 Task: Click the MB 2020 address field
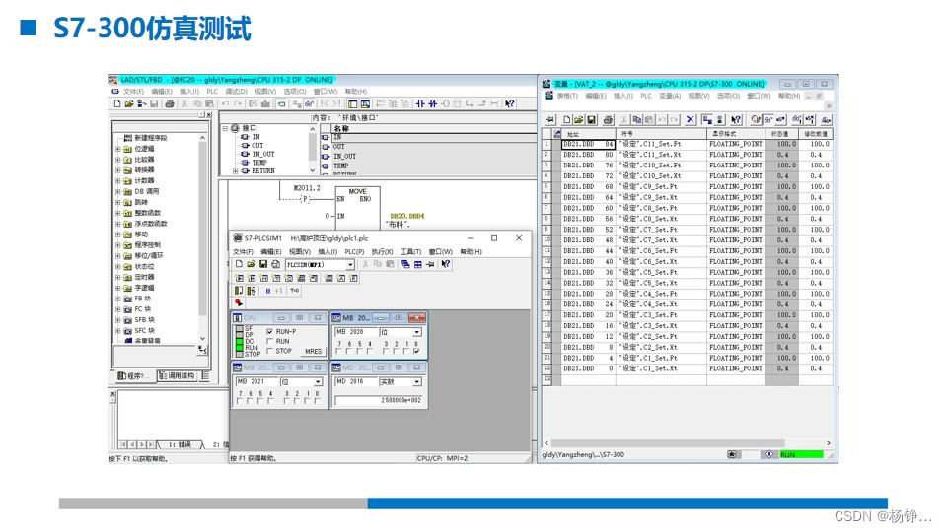356,332
